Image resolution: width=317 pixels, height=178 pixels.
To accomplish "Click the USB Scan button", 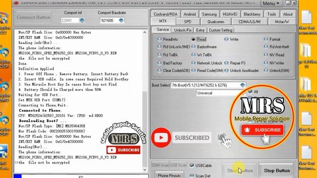I will 178,165.
